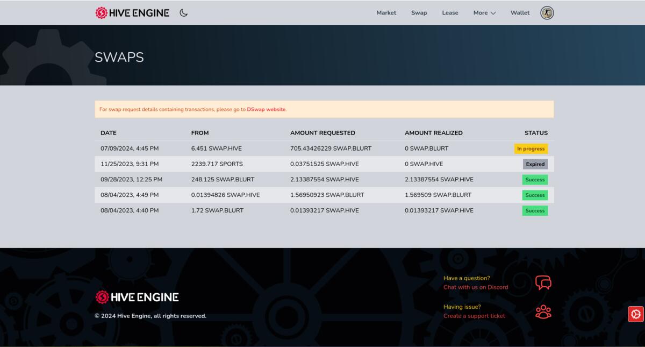Image resolution: width=645 pixels, height=347 pixels.
Task: Select the 07/09/2024, 4:45 PM date cell
Action: pos(130,148)
